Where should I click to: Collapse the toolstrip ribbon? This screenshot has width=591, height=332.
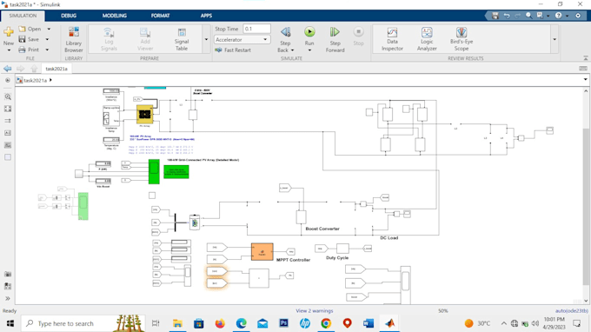585,58
